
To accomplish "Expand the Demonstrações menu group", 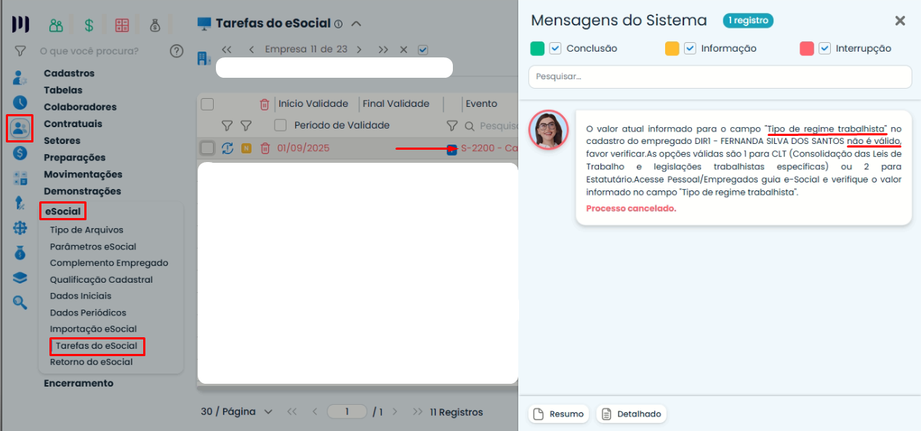I will [x=82, y=191].
